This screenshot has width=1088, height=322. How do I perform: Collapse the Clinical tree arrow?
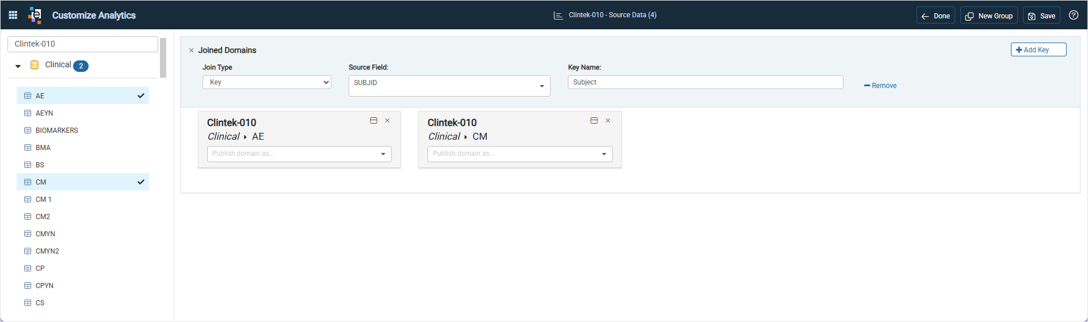click(18, 66)
